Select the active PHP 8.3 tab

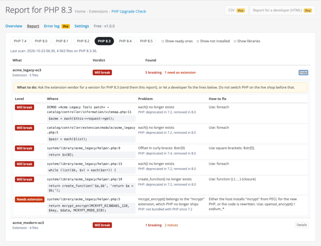pos(104,41)
